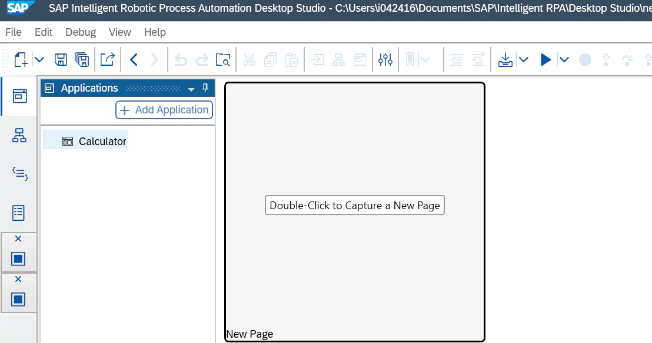Click the Applications panel title icon

click(49, 88)
